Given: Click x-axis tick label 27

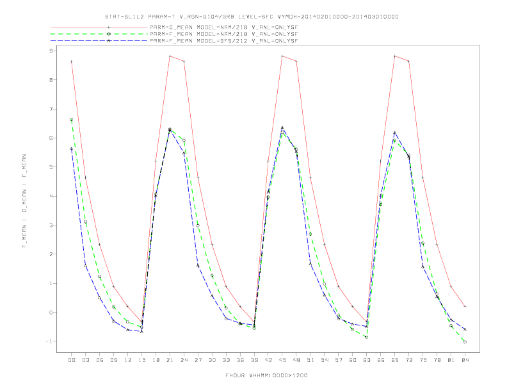Looking at the screenshot, I should (198, 360).
